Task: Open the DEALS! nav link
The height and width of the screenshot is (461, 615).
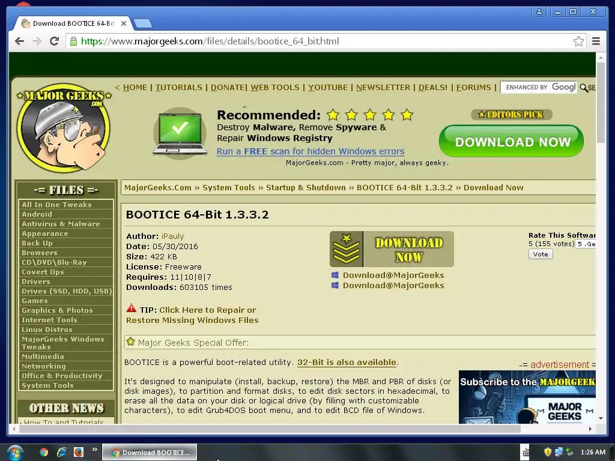Action: pyautogui.click(x=433, y=88)
